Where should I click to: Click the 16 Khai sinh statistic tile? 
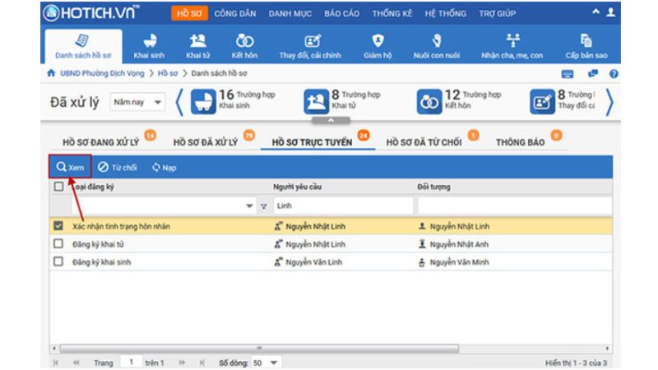(x=233, y=101)
